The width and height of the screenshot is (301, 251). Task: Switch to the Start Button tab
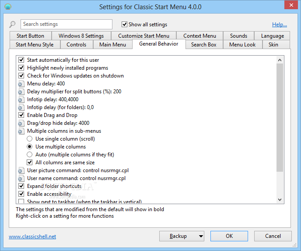pos(30,36)
